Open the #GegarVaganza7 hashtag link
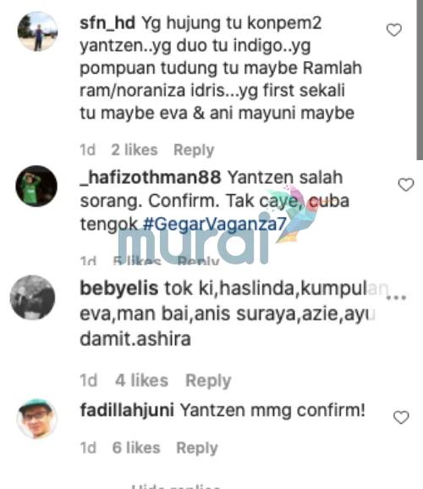The height and width of the screenshot is (489, 423). click(x=214, y=224)
